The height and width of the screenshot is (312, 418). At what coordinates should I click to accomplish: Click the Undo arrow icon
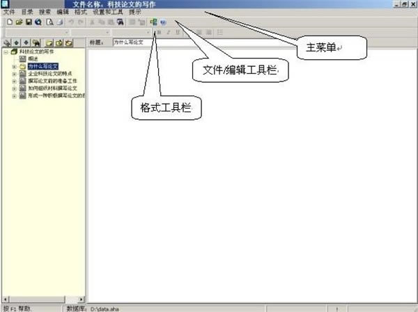tap(71, 22)
